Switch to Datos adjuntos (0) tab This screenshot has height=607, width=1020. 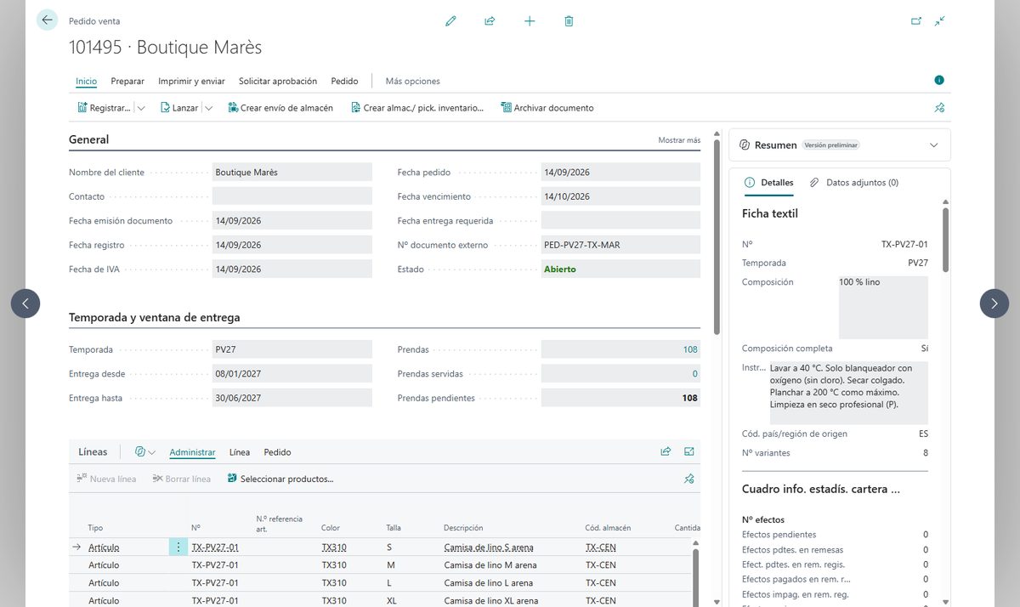point(854,183)
